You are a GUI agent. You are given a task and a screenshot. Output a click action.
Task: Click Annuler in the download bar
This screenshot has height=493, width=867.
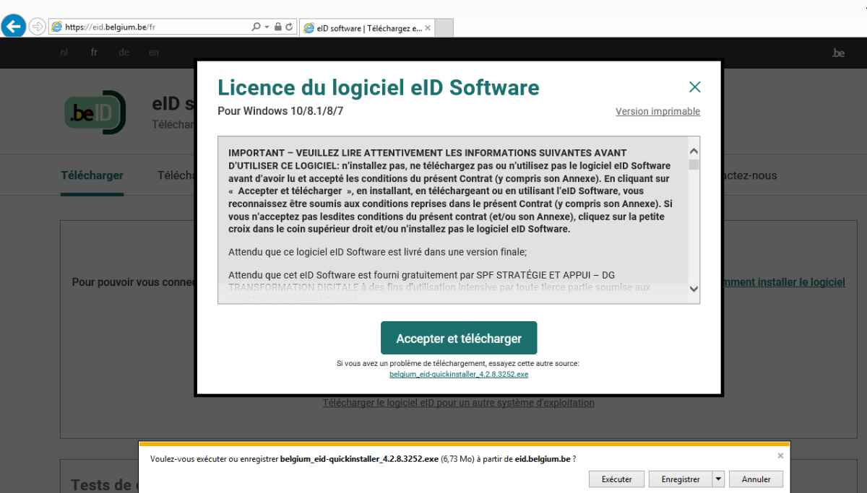coord(756,479)
